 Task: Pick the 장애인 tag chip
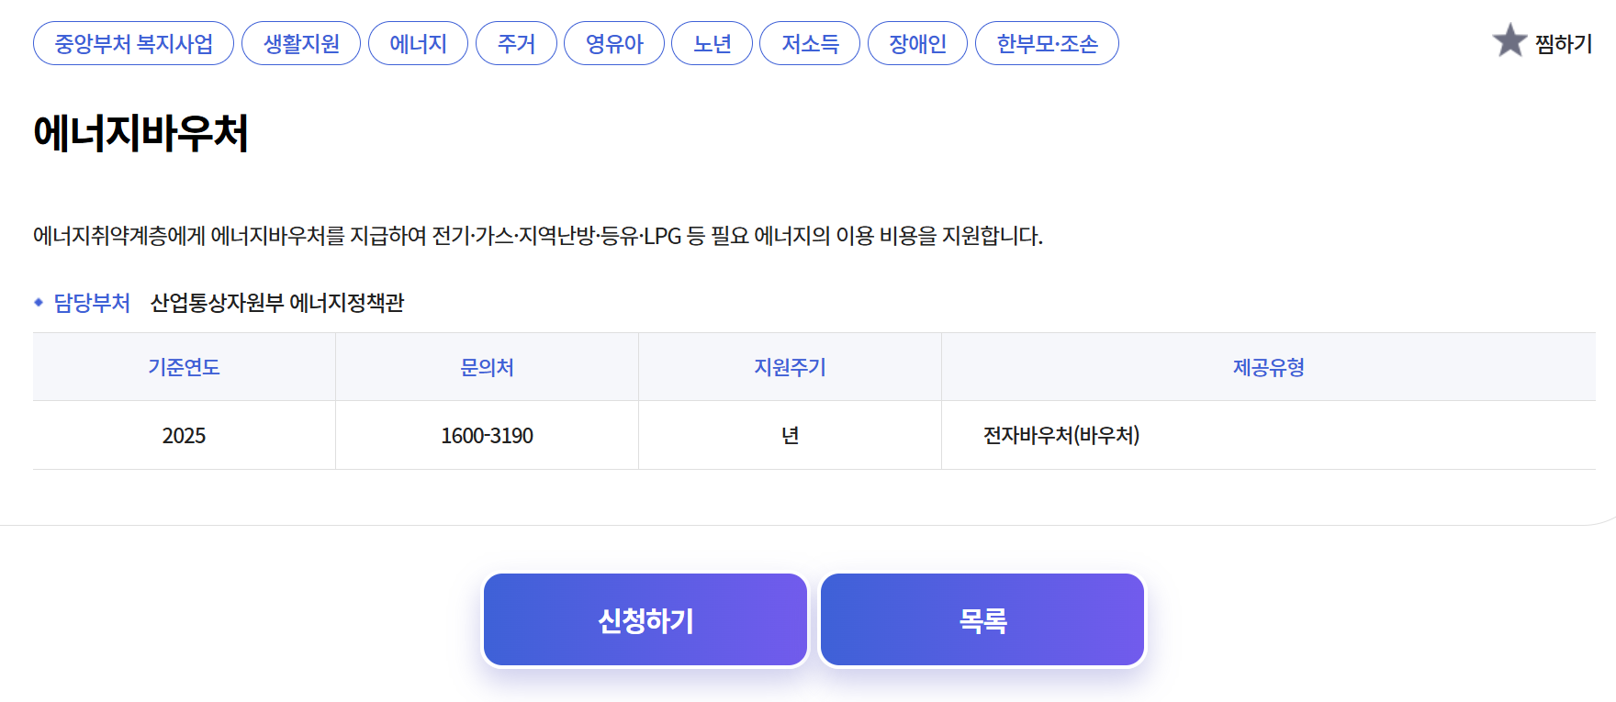[917, 44]
